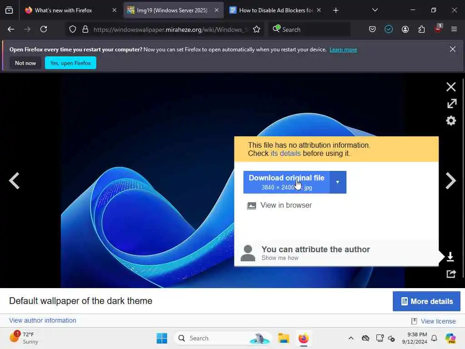This screenshot has width=465, height=349.
Task: Open Firefox View icon in tab bar
Action: pos(9,10)
